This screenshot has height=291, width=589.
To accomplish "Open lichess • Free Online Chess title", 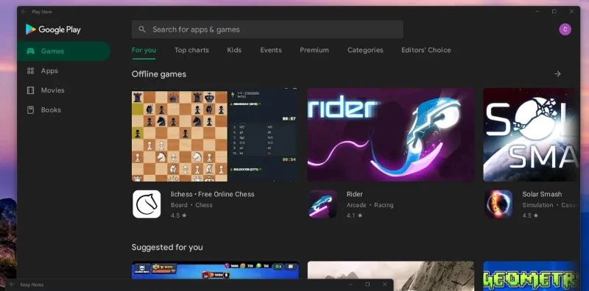I will pos(213,194).
